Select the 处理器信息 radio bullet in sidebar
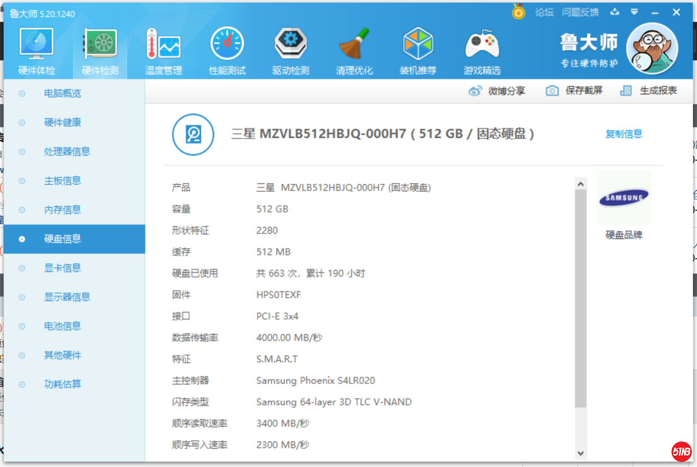 point(22,152)
